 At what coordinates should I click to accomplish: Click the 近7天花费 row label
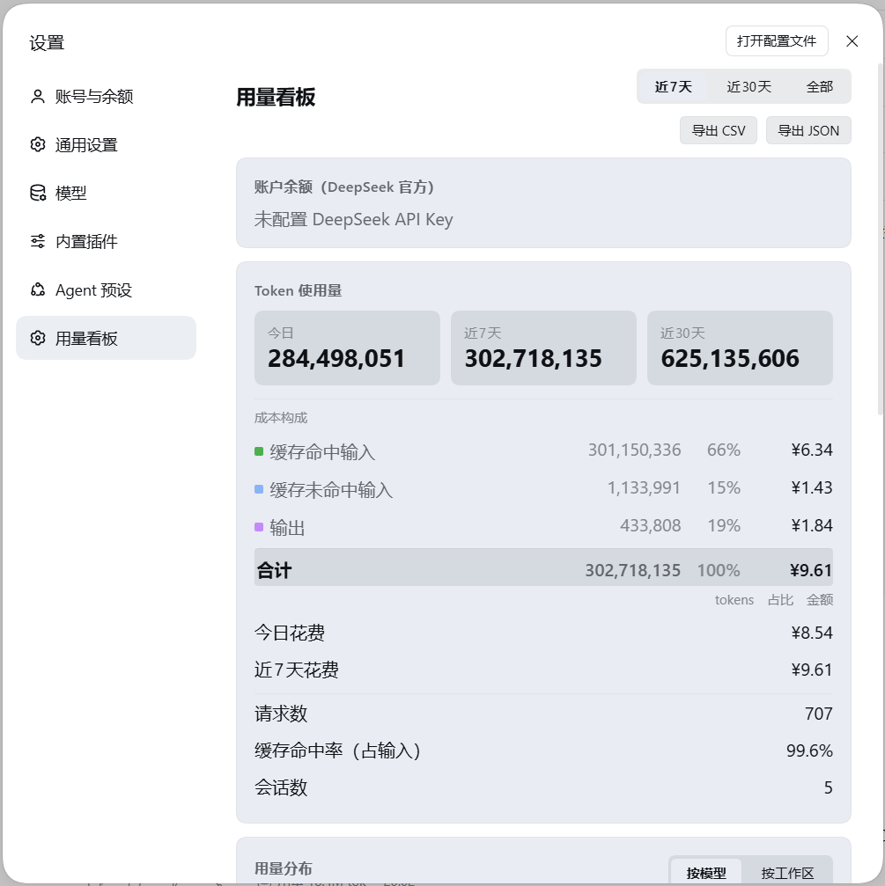click(x=296, y=670)
